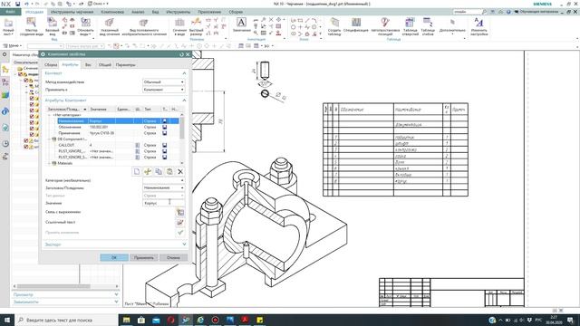580x326 pixels.
Task: Click the Отмена button
Action: 173,257
